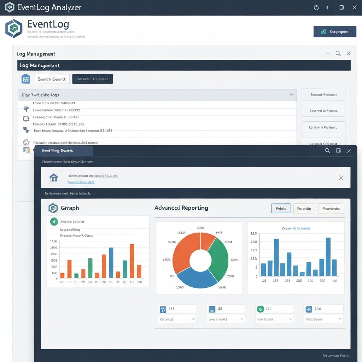Open the 'Toig araculd' dropdown

[x=226, y=319]
